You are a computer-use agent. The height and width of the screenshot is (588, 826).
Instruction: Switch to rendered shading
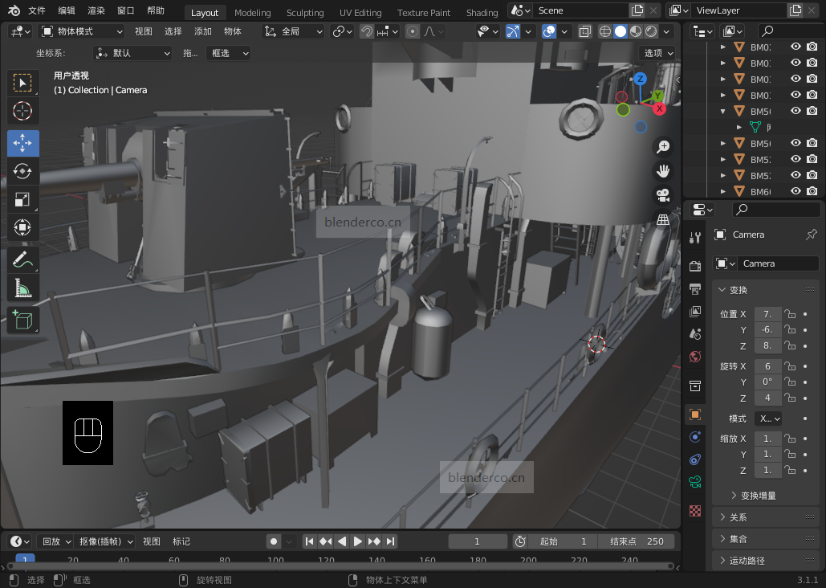pos(651,31)
